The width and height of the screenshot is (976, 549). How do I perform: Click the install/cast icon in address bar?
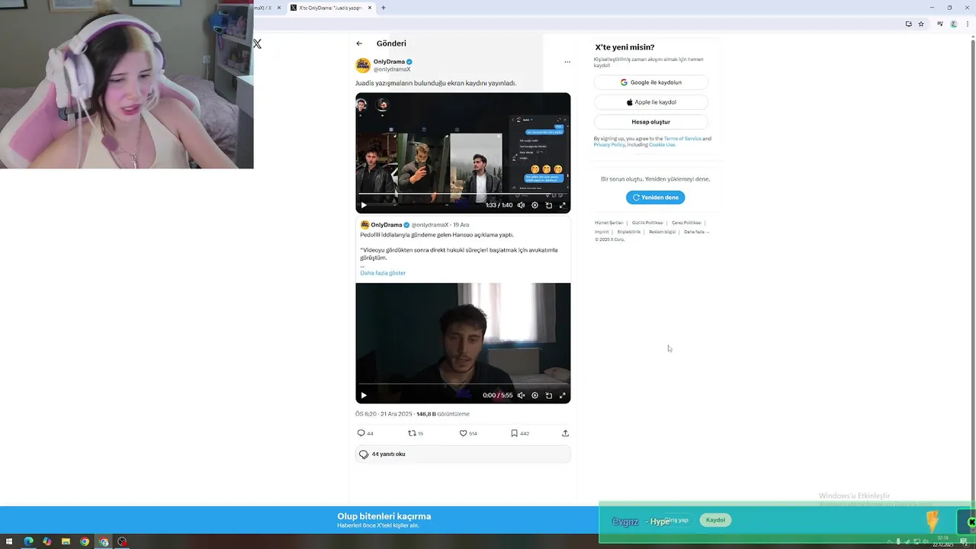click(x=908, y=24)
